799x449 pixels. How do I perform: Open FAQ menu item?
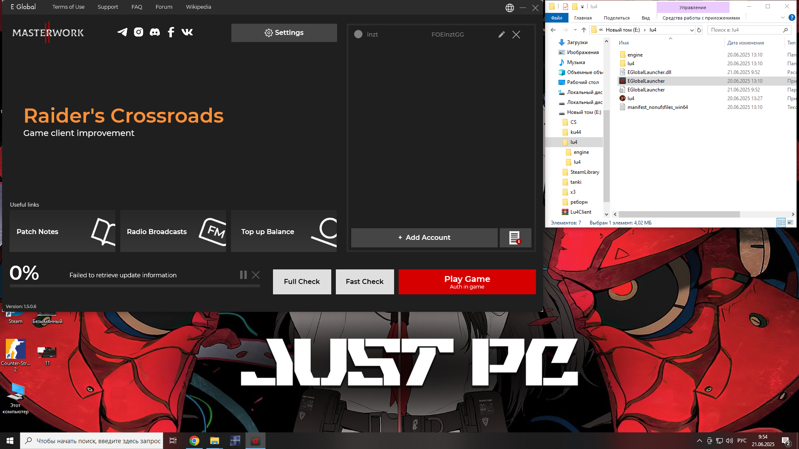(137, 7)
